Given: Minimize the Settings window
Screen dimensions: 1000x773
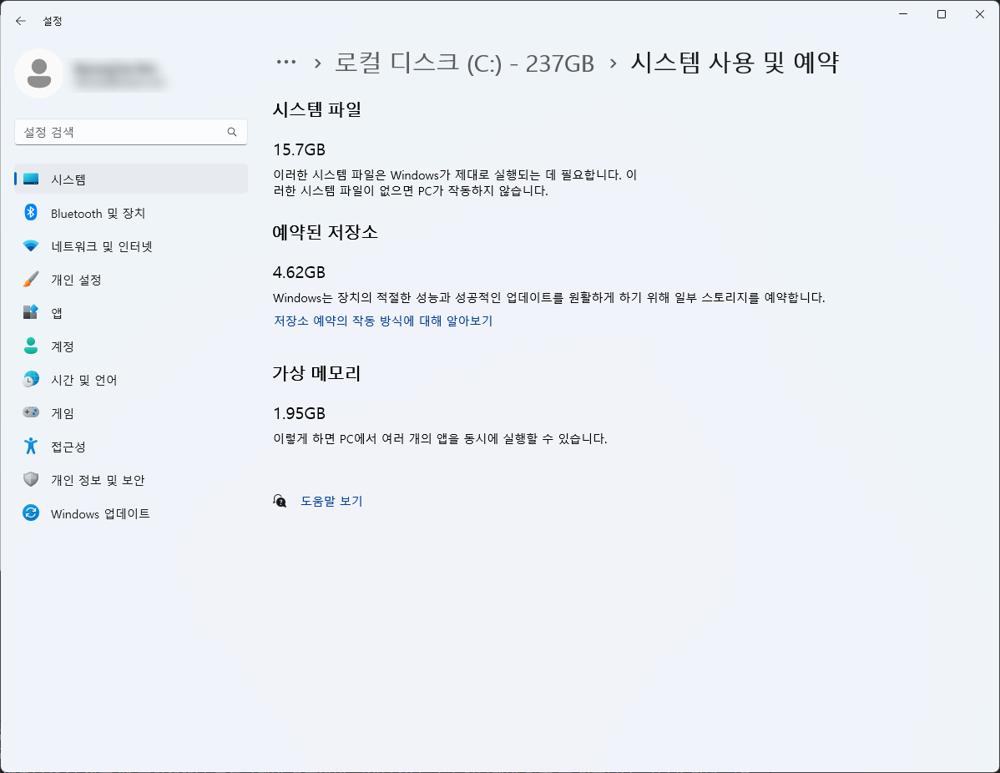Looking at the screenshot, I should point(903,14).
